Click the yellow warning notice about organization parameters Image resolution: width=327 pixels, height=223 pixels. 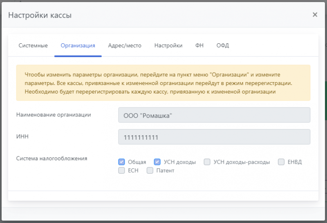tap(163, 83)
